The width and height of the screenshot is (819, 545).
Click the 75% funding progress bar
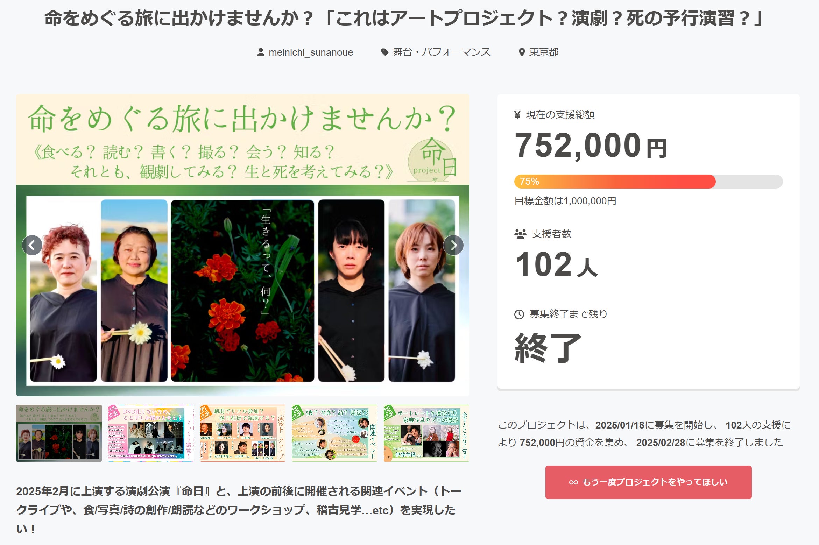[648, 182]
